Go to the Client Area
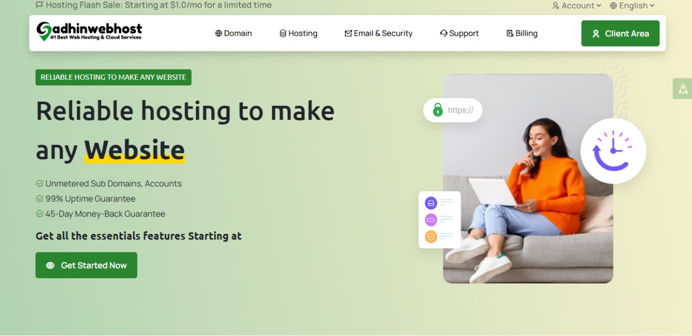 pos(620,33)
